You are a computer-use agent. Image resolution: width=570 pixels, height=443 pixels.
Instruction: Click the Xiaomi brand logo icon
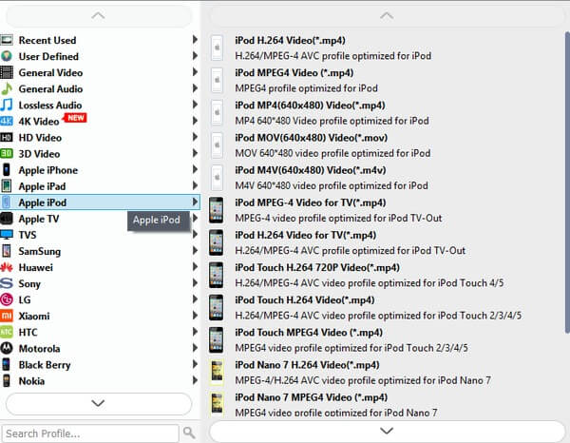[x=8, y=316]
